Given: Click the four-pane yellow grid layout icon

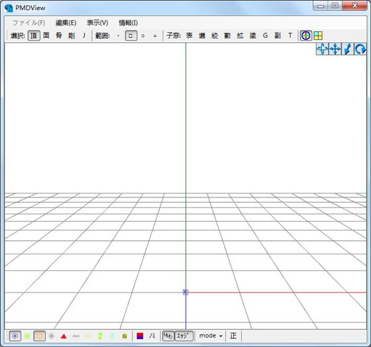Looking at the screenshot, I should pos(318,36).
